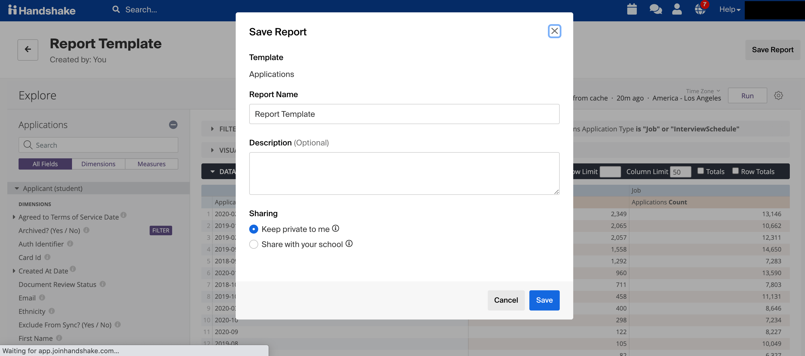This screenshot has height=356, width=805.
Task: Switch to the Measures tab
Action: coord(151,164)
